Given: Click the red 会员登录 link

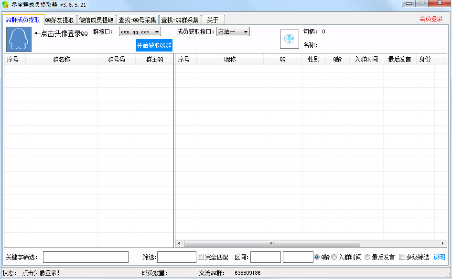Looking at the screenshot, I should tap(431, 19).
